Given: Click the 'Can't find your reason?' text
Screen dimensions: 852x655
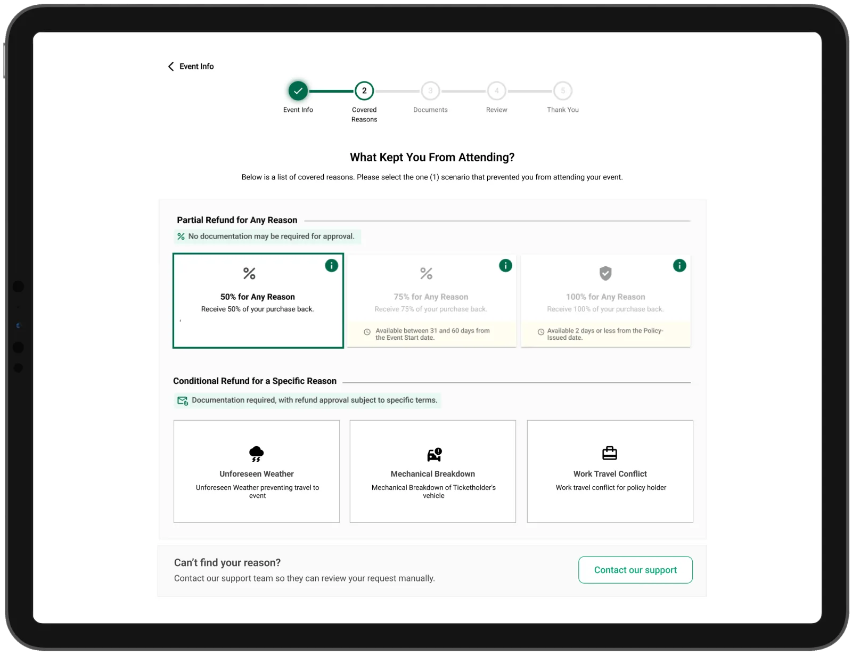Looking at the screenshot, I should (227, 563).
